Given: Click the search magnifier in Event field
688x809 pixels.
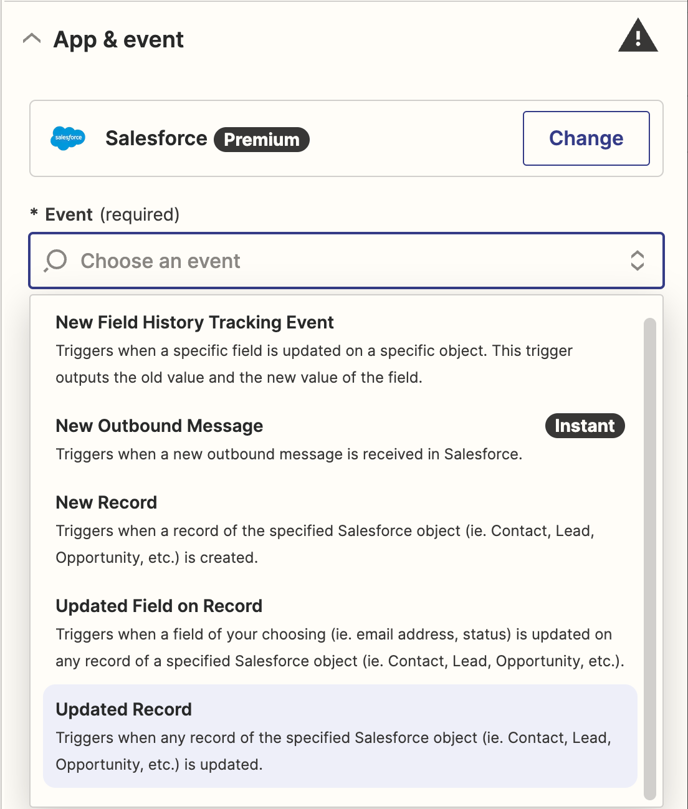Looking at the screenshot, I should click(55, 261).
